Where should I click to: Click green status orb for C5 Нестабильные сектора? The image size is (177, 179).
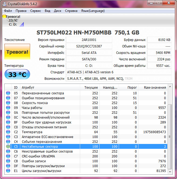(8, 146)
